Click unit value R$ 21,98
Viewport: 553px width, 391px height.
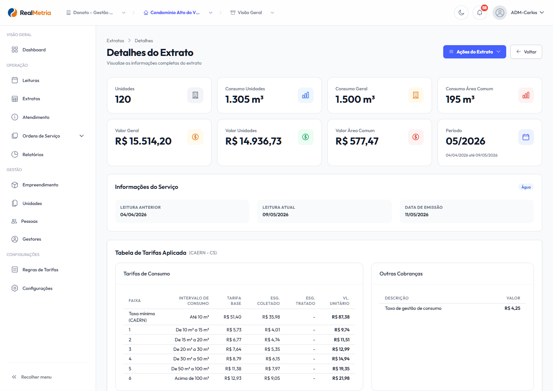(341, 378)
